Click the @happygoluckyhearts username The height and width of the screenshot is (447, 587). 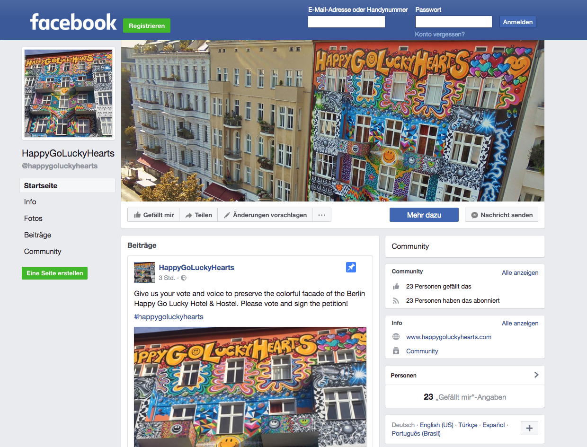(60, 166)
